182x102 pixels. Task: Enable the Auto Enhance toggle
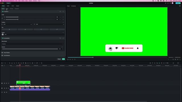click(x=3, y=56)
